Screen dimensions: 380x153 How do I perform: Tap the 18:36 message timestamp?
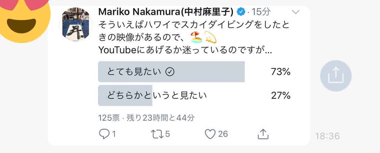tap(327, 136)
